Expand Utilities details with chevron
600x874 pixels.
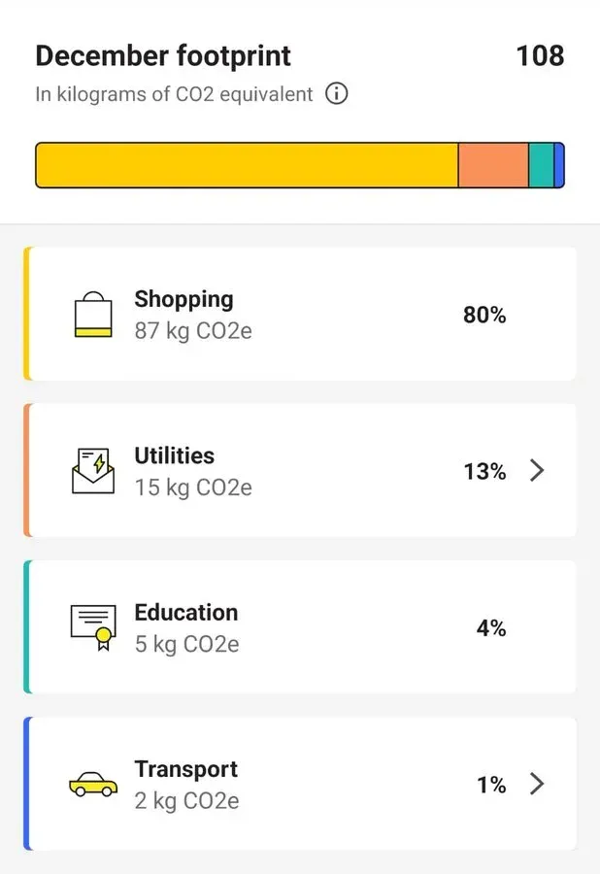pos(537,471)
